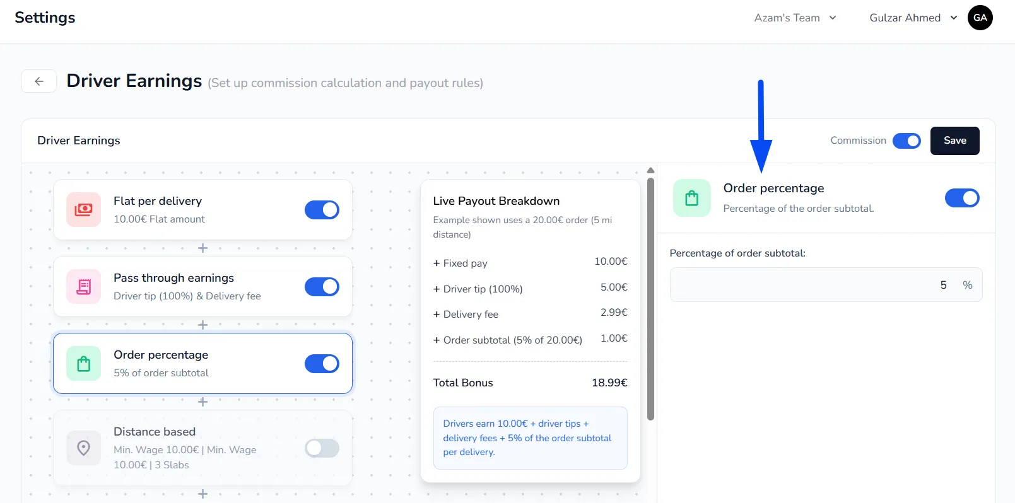Enable the Distance based toggle
Screen dimensions: 1015x503
click(322, 448)
